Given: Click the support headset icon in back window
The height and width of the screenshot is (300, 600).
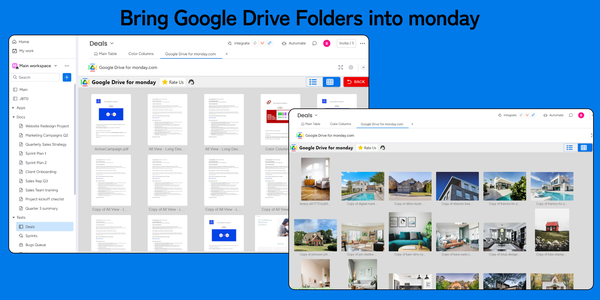Looking at the screenshot, I should [x=191, y=82].
